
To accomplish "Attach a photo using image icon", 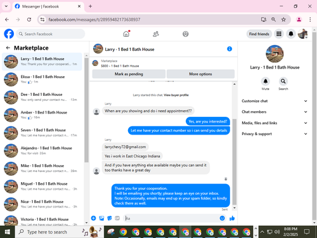I will (101, 218).
